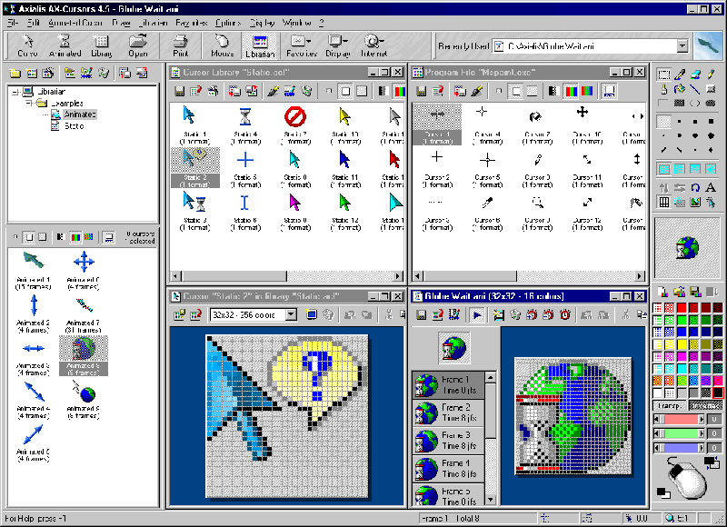The height and width of the screenshot is (527, 727).
Task: Open the Draw menu
Action: [121, 22]
